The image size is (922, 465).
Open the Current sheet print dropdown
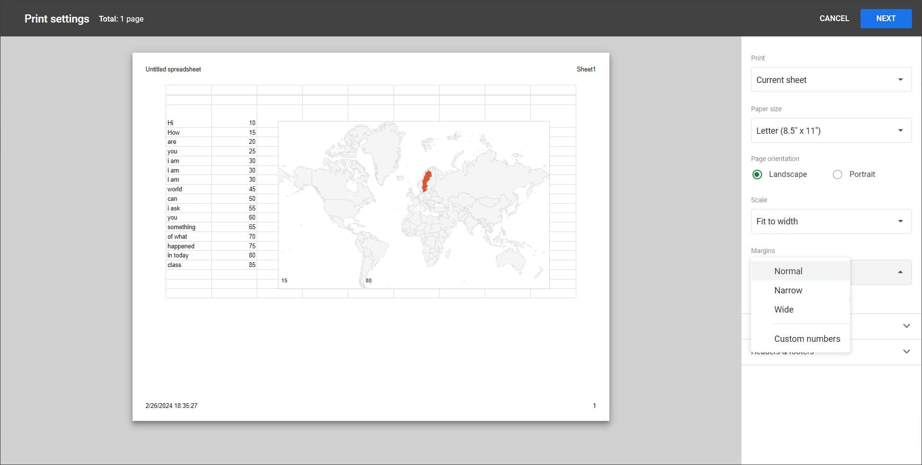point(831,80)
